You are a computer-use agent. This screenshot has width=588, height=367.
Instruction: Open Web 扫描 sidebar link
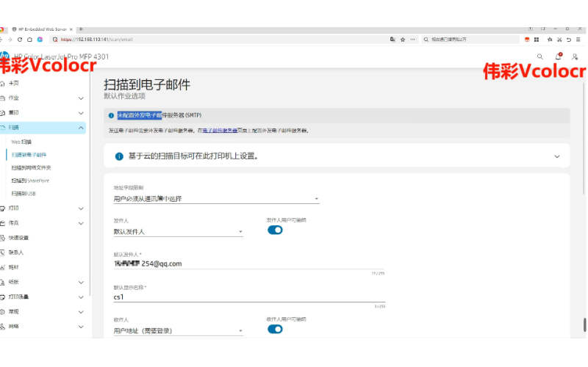[21, 142]
